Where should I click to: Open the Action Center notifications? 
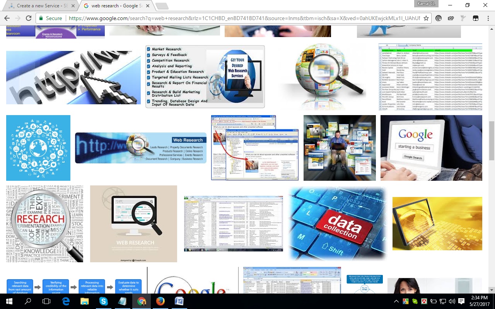click(461, 301)
